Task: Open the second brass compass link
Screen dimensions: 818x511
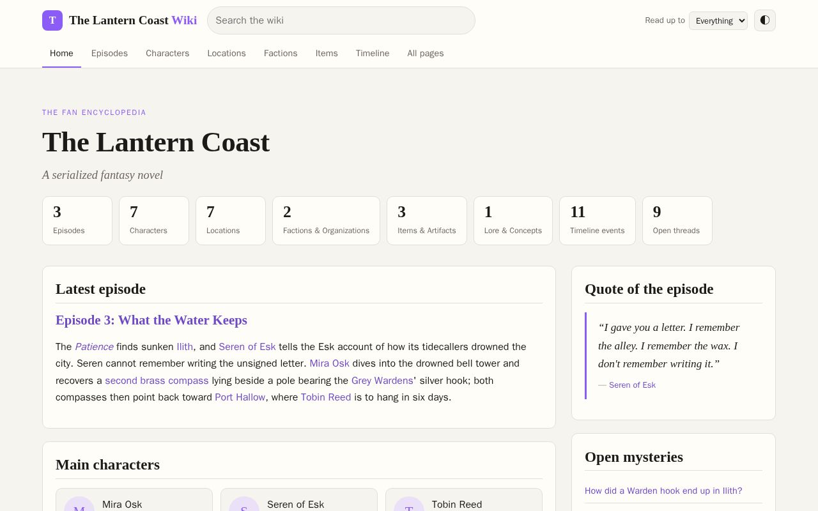Action: coord(157,381)
